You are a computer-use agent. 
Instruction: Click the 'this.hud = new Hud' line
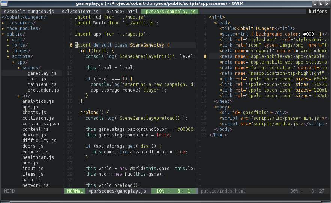pyautogui.click(x=124, y=174)
